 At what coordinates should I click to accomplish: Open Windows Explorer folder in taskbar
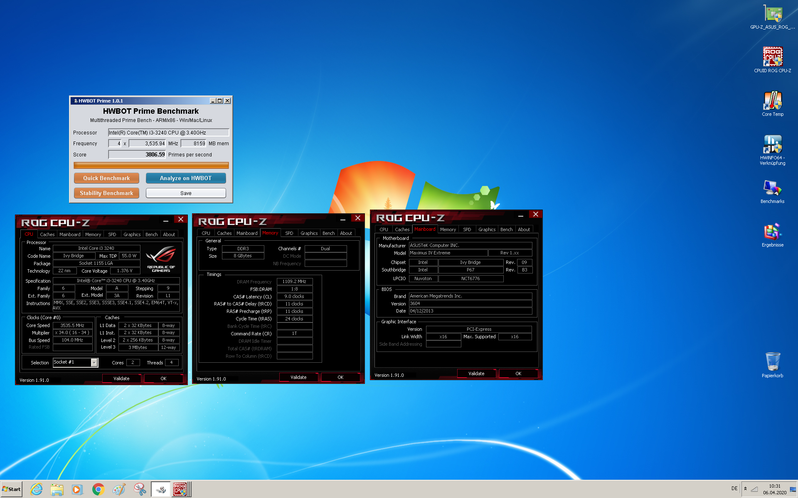click(x=57, y=489)
